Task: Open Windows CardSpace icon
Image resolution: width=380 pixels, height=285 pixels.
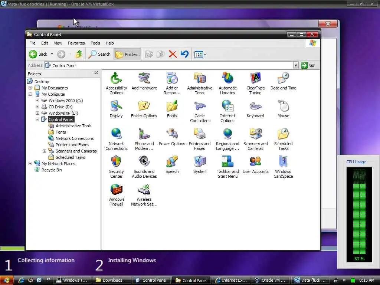Action: (x=283, y=167)
